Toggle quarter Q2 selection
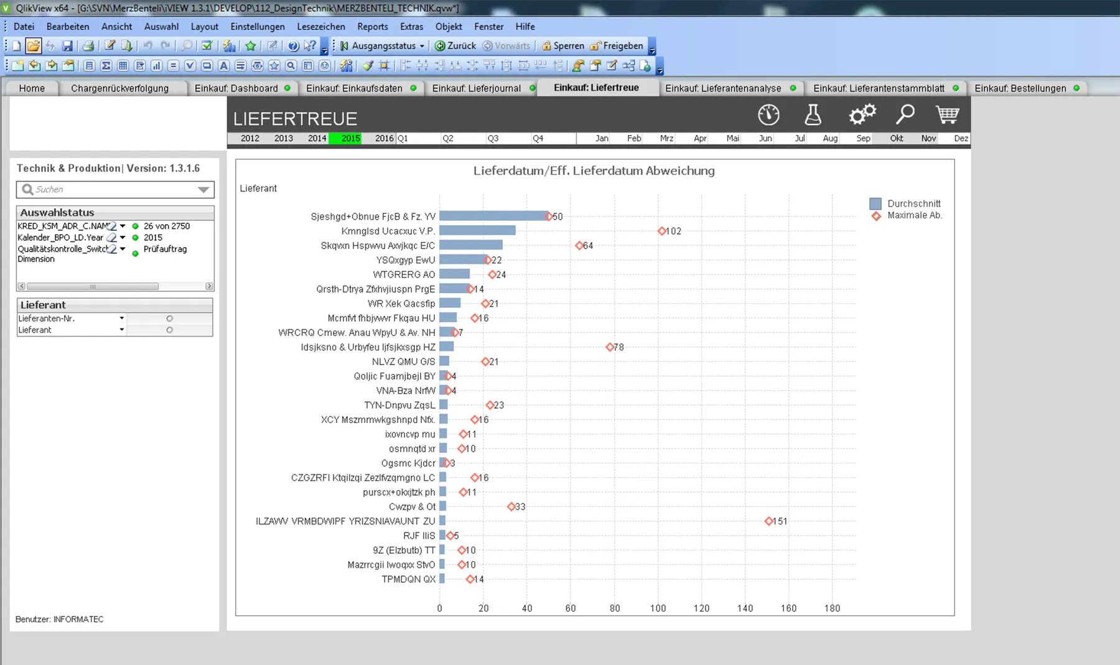 (464, 138)
